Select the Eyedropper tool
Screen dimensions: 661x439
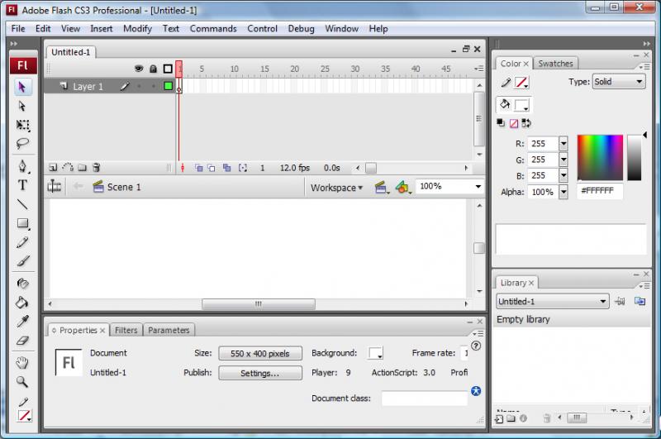point(22,322)
